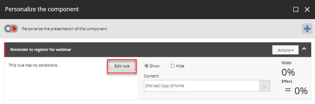Viewport: 315px width, 104px height.
Task: Click the Edit rule button
Action: pyautogui.click(x=122, y=66)
